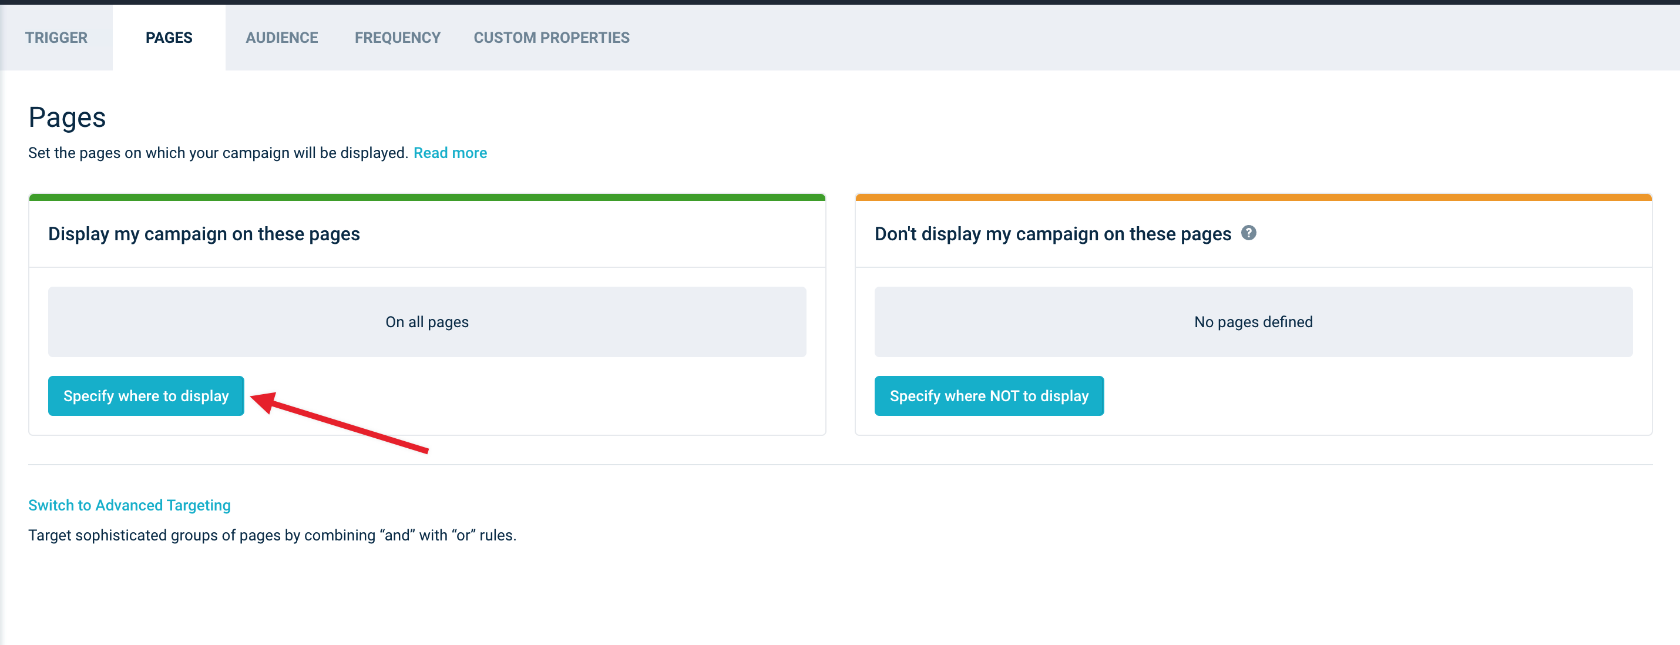Click the Pages heading text
This screenshot has width=1680, height=645.
(67, 118)
